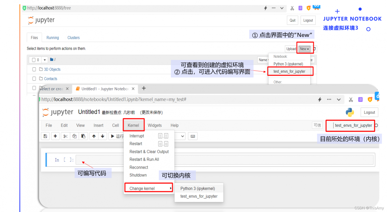
Task: Run the cell with the 运行 button
Action: click(117, 136)
